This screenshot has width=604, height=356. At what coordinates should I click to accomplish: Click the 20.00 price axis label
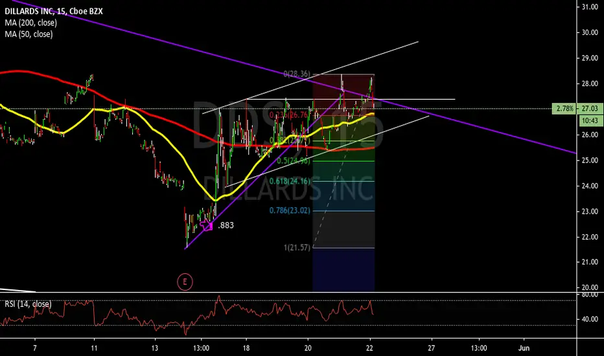(x=590, y=287)
